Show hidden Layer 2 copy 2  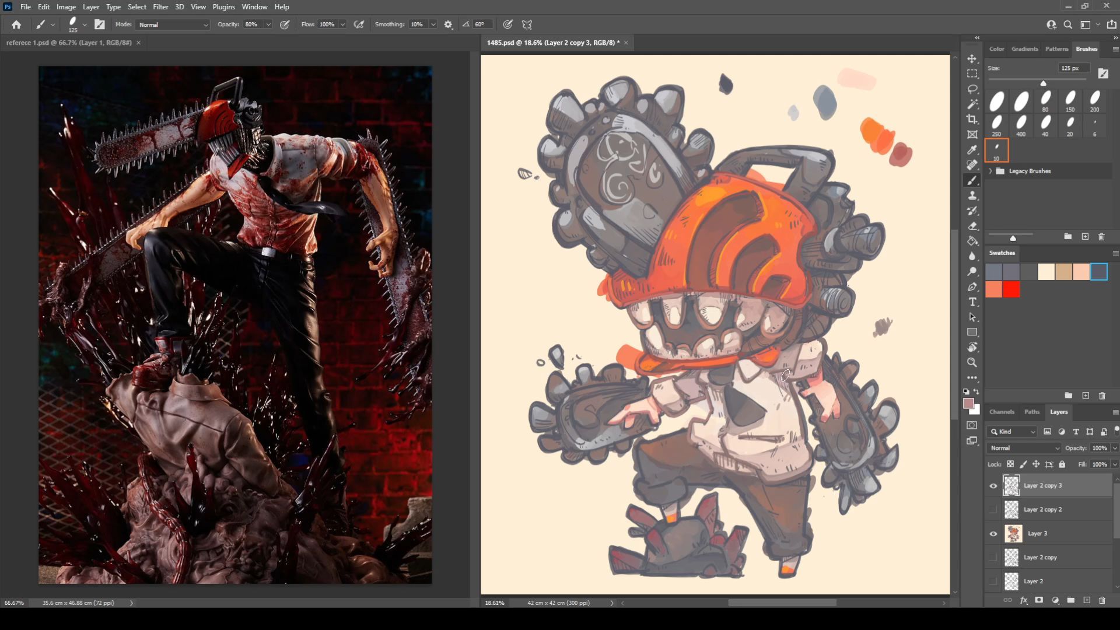click(x=993, y=509)
